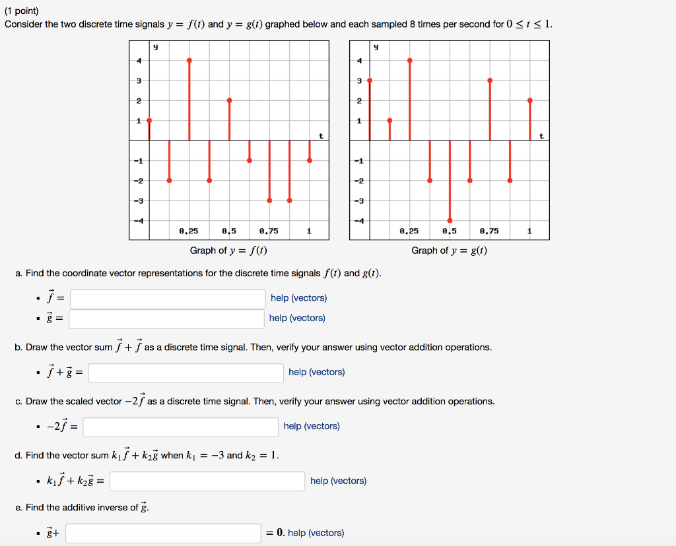Screen dimensions: 676x546
Task: Click the k1f+k2g answer input box
Action: (x=207, y=481)
